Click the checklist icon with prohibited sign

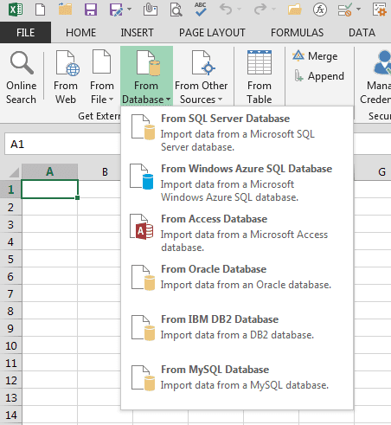coord(344,10)
